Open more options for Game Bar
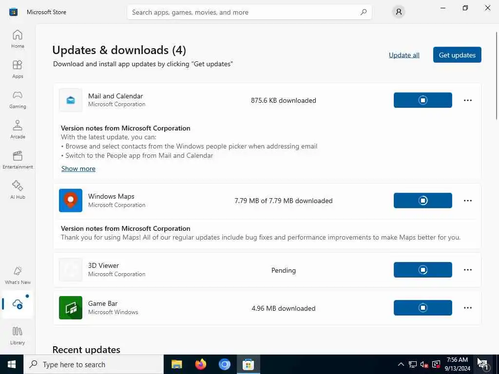This screenshot has height=374, width=499. pos(467,308)
